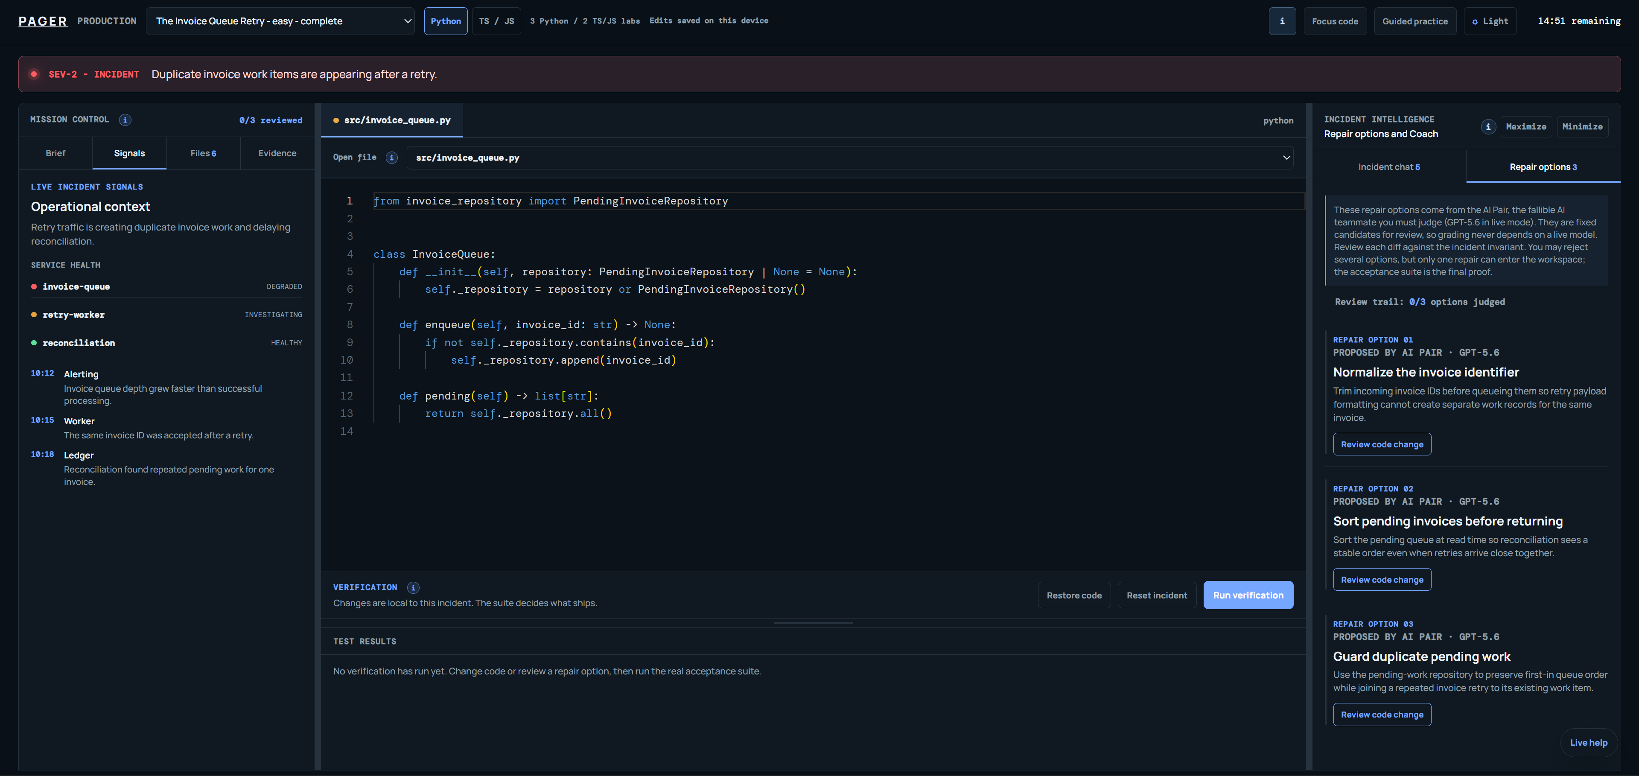This screenshot has width=1639, height=776.
Task: Minimize the Incident Intelligence panel
Action: point(1582,127)
